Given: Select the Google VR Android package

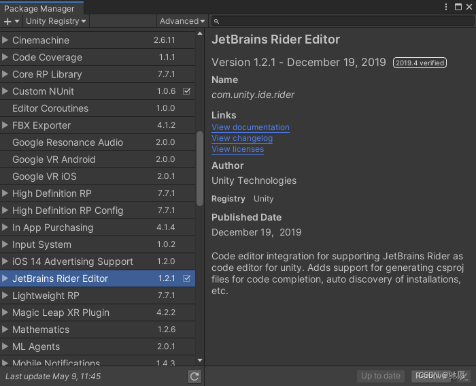Looking at the screenshot, I should pyautogui.click(x=97, y=159).
